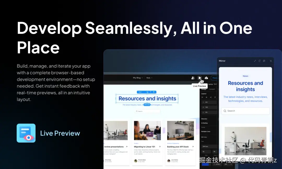Image resolution: width=282 pixels, height=169 pixels.
Task: Select align-center icon under Layout
Action: tap(207, 97)
